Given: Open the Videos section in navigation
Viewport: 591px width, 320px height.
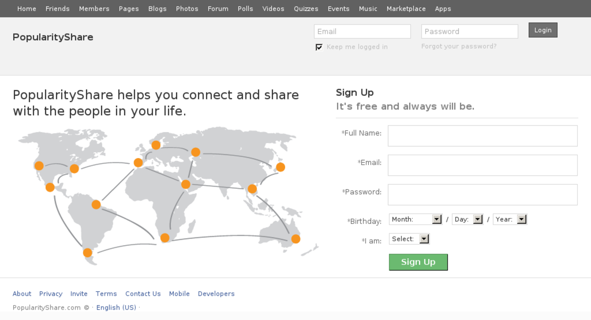Looking at the screenshot, I should 273,9.
